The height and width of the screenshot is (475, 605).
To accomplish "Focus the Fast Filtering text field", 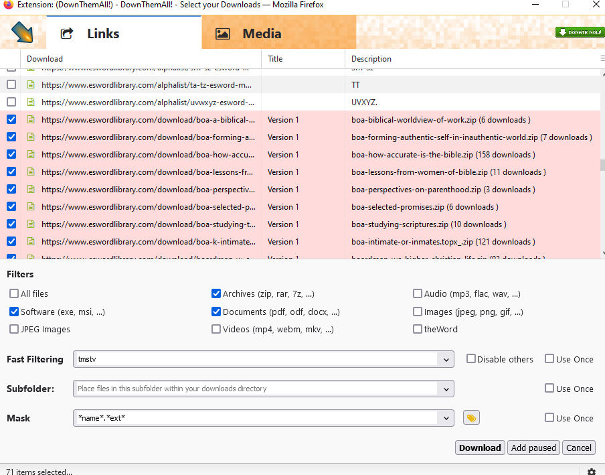I will tap(256, 359).
